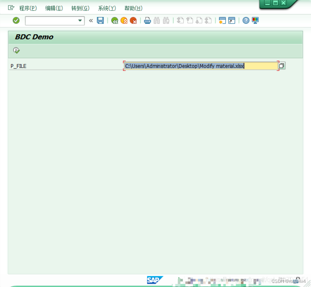
Task: Open the file search help button beside P_FILE
Action: [x=282, y=66]
